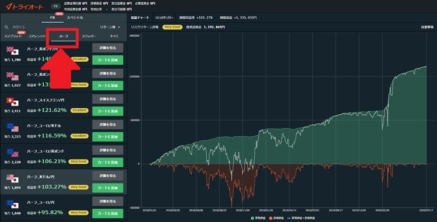The width and height of the screenshot is (437, 222).
Task: Click the ハーフ_ユーロ/円 strategy name
Action: click(41, 203)
